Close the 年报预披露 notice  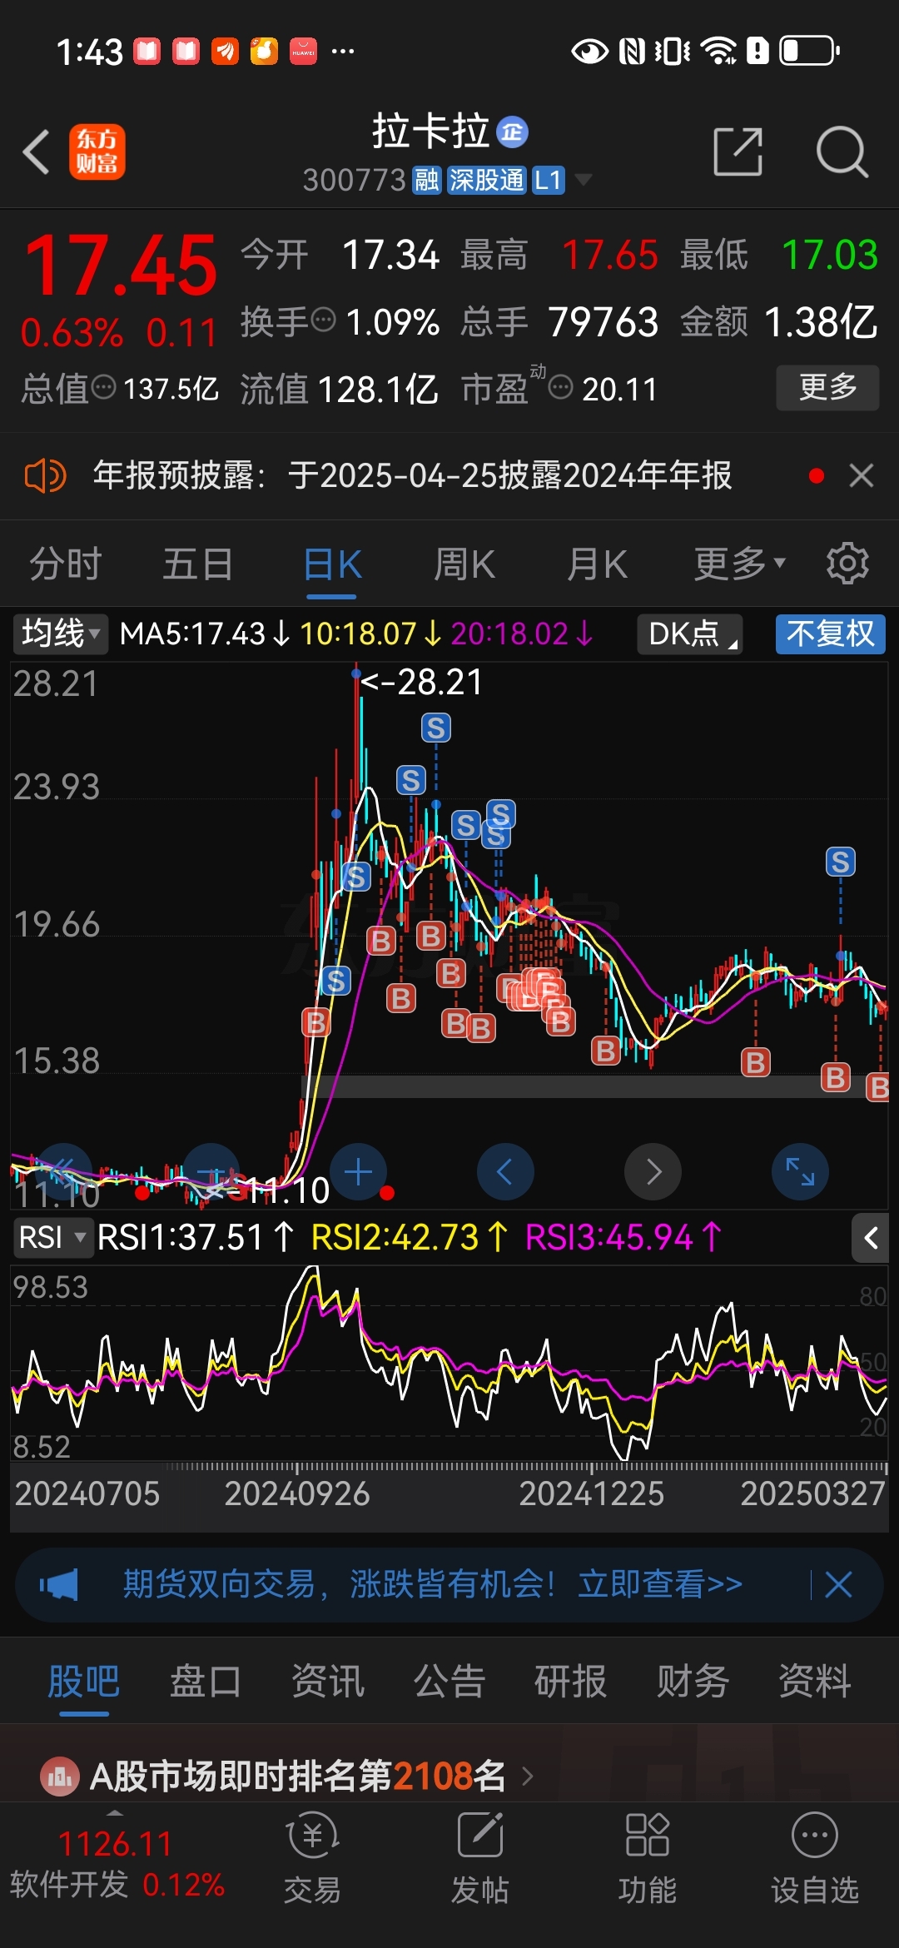[x=862, y=475]
